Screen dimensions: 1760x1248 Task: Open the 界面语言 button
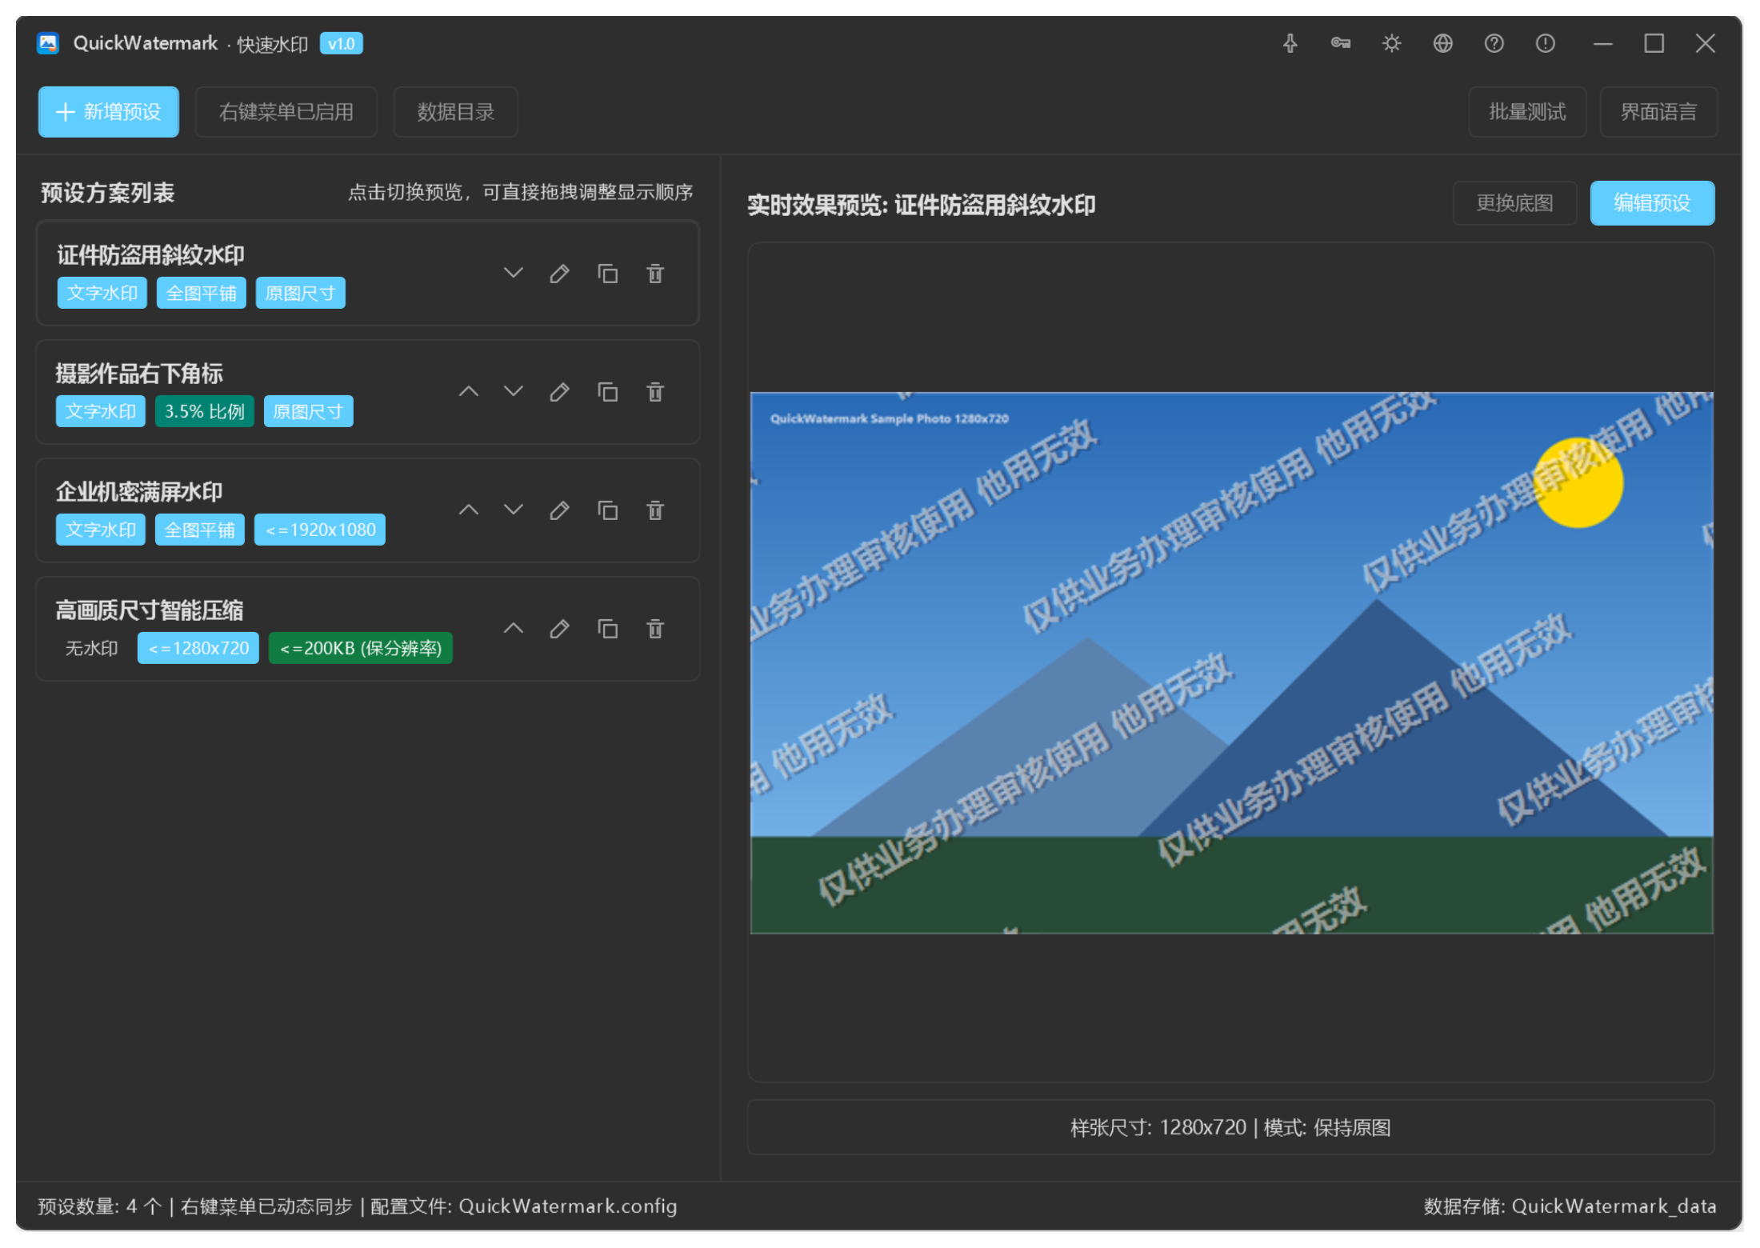click(1658, 112)
